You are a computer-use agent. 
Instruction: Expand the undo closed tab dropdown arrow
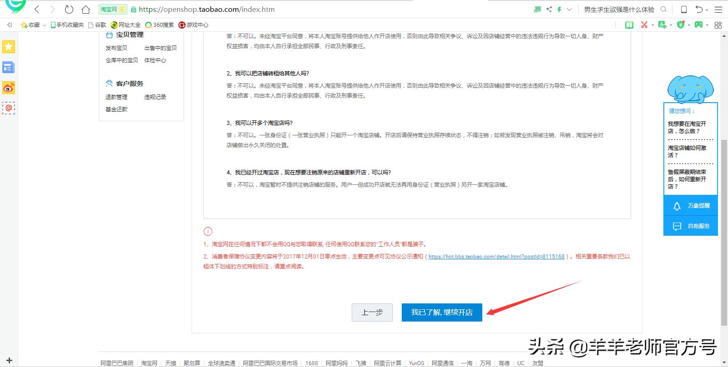point(707,10)
